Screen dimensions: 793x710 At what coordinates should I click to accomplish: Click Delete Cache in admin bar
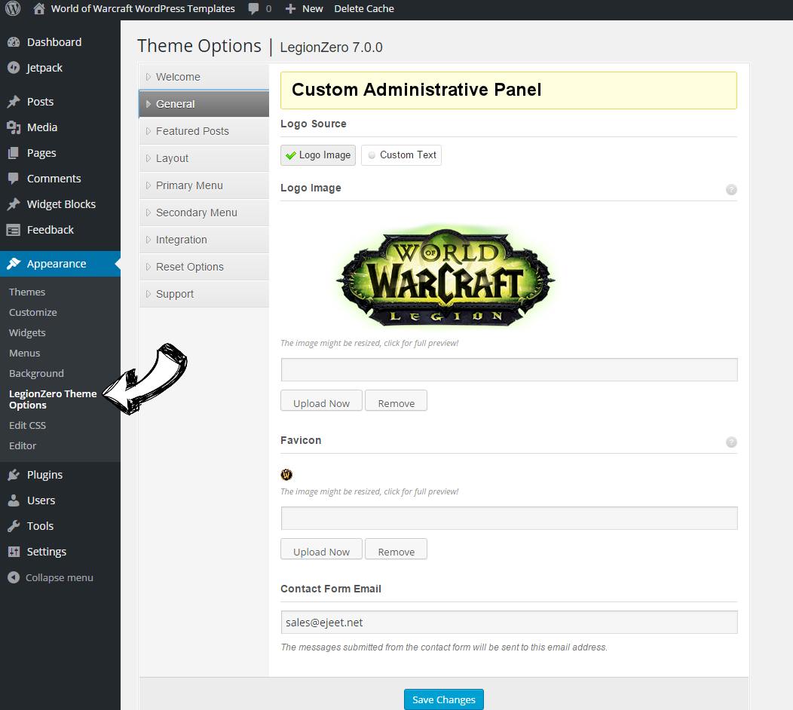[x=364, y=8]
